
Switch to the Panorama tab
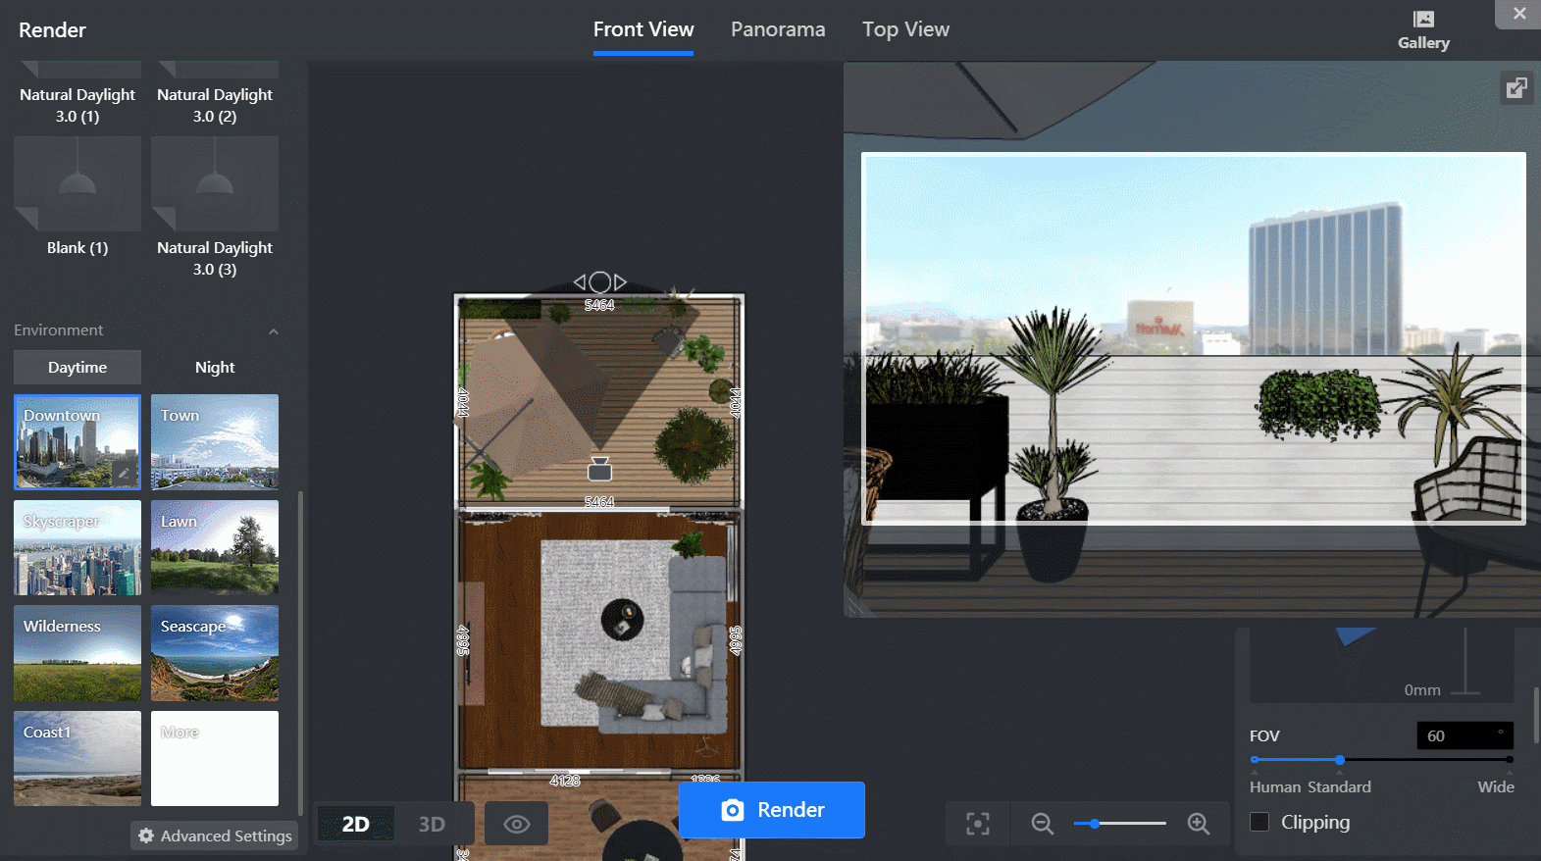pos(777,29)
